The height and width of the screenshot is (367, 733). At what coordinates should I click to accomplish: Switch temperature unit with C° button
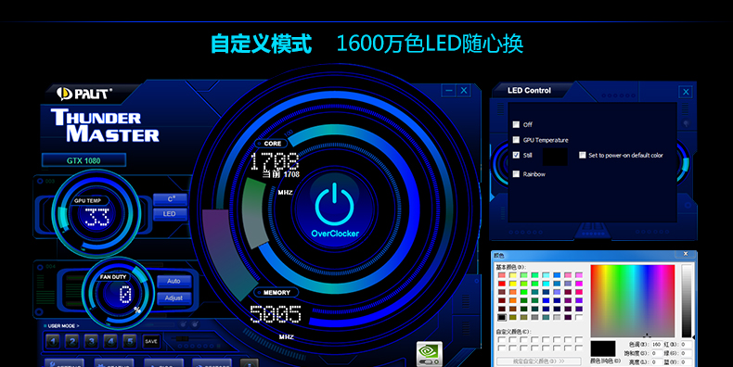[x=171, y=199]
